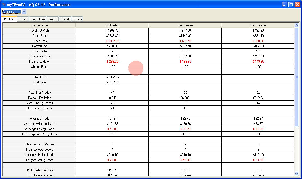This screenshot has width=302, height=179.
Task: Maximize the Performance window
Action: coord(291,4)
